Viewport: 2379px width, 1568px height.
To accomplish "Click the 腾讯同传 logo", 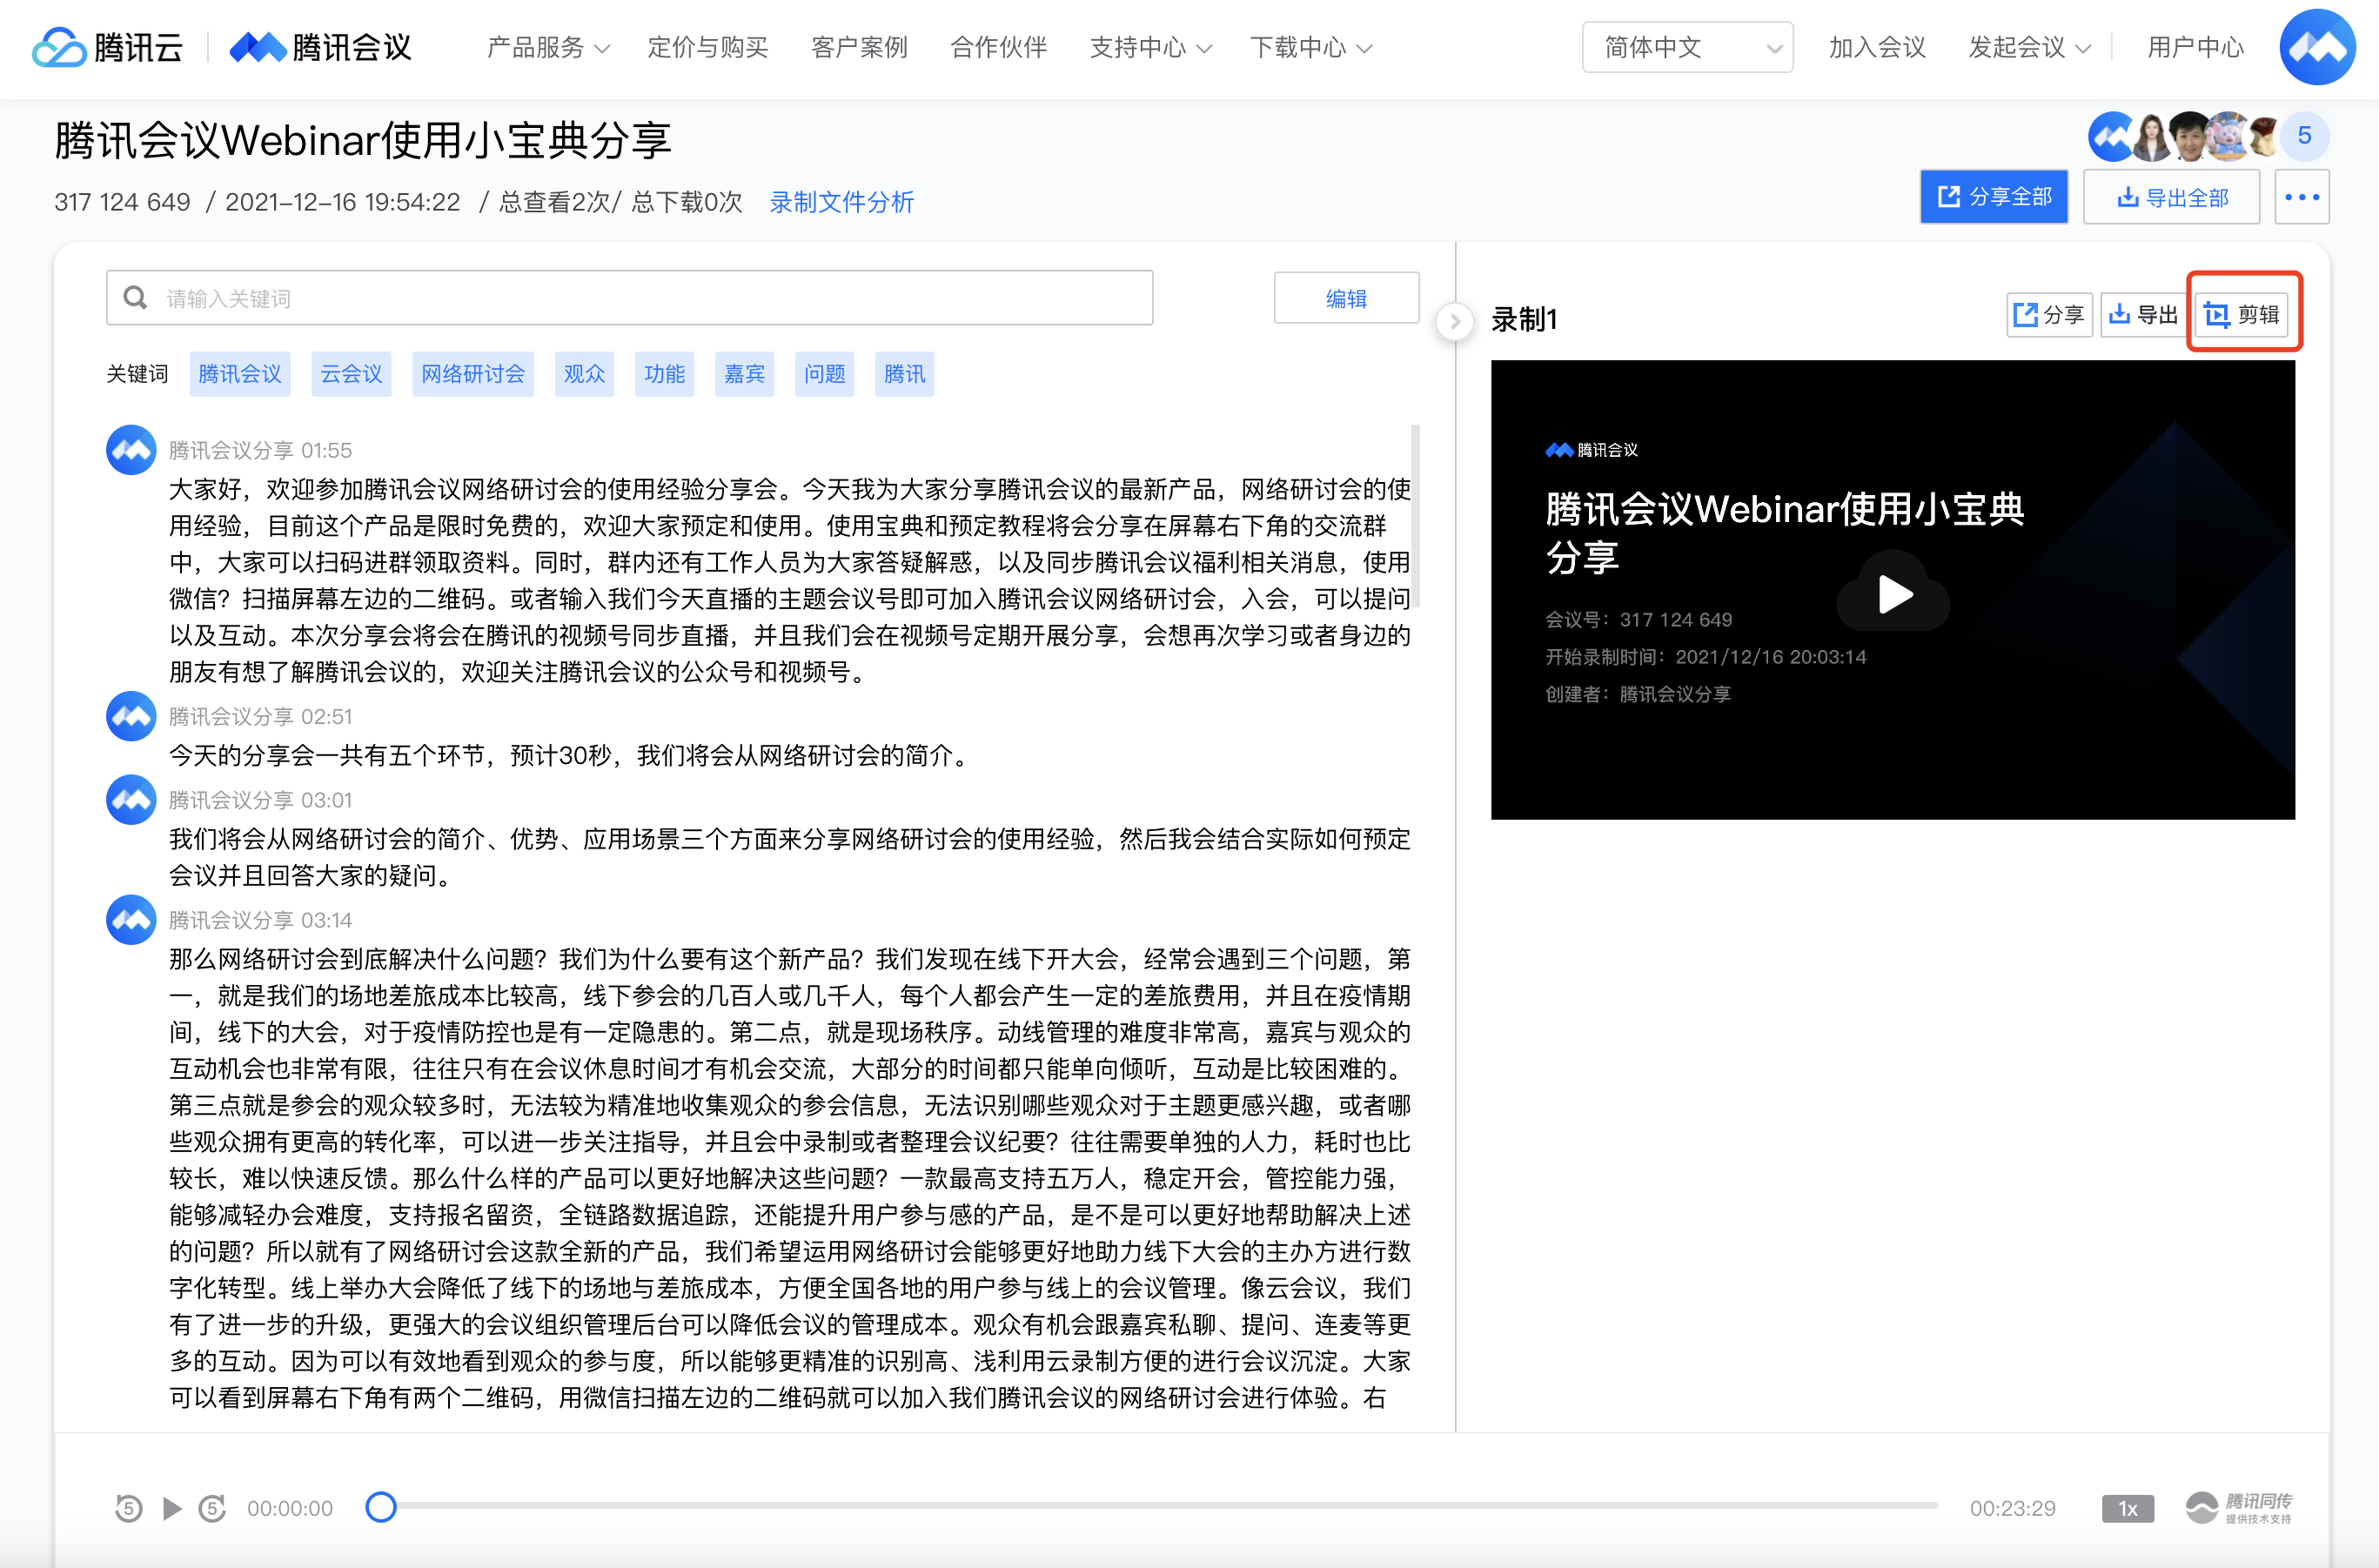I will [2239, 1507].
